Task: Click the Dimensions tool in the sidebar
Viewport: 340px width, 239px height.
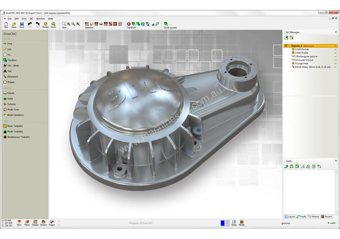Action: click(5, 76)
